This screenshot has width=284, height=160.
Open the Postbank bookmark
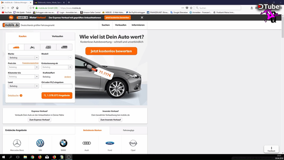pos(224,12)
